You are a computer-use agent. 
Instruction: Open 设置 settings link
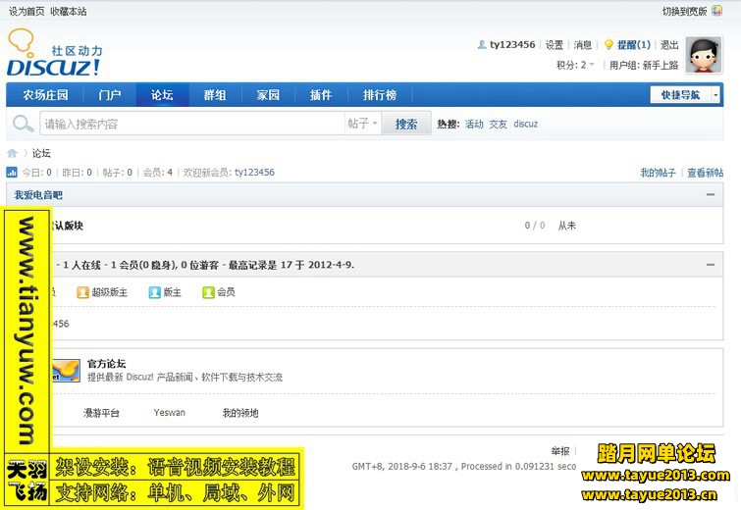tap(555, 45)
